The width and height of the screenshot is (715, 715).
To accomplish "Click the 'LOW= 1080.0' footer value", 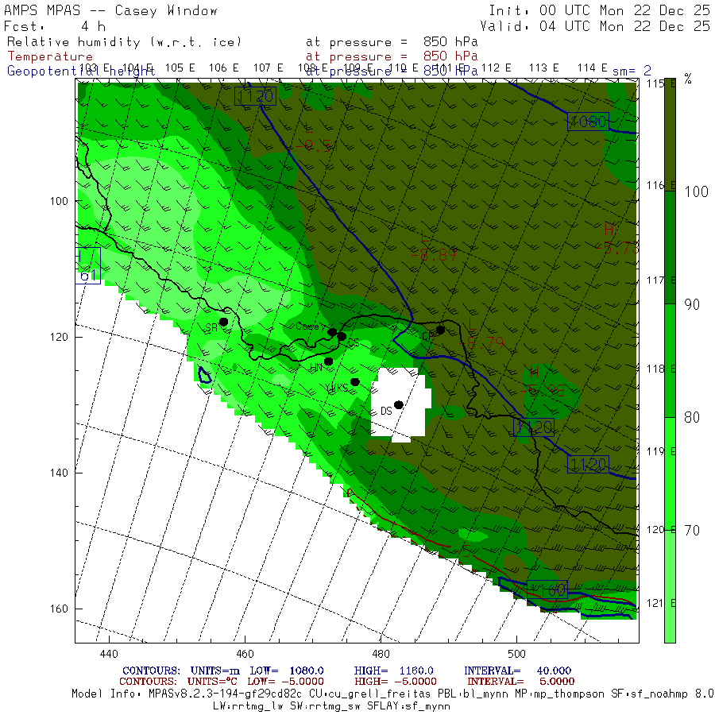I will click(287, 671).
